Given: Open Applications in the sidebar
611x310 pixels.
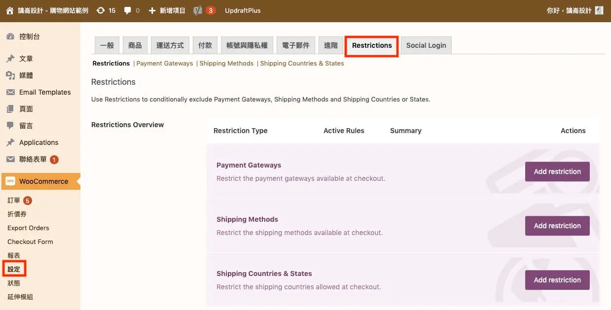Looking at the screenshot, I should point(38,142).
